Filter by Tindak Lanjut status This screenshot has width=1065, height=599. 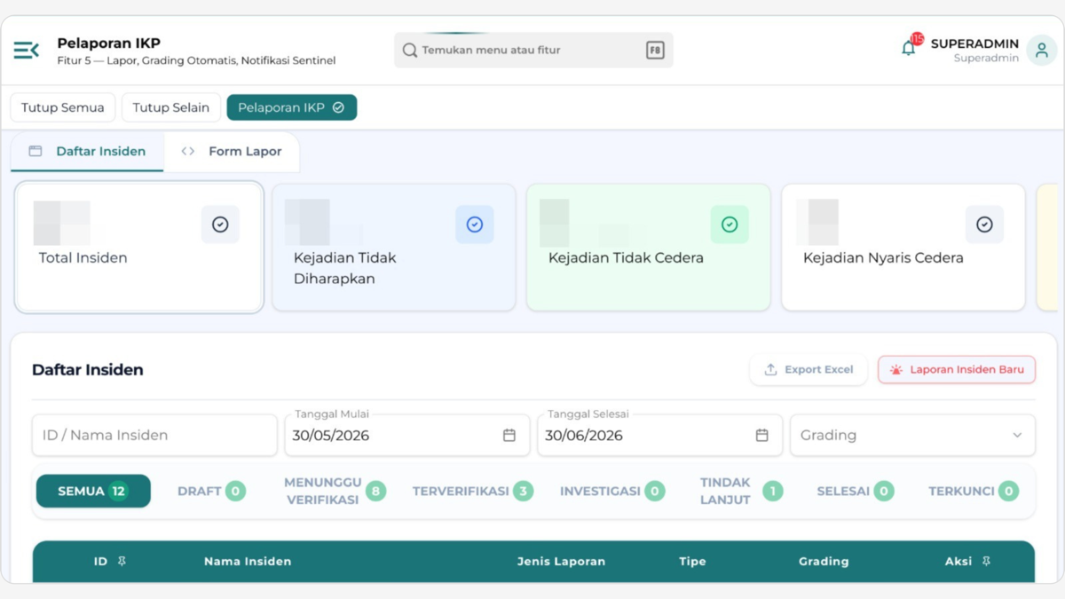coord(740,492)
